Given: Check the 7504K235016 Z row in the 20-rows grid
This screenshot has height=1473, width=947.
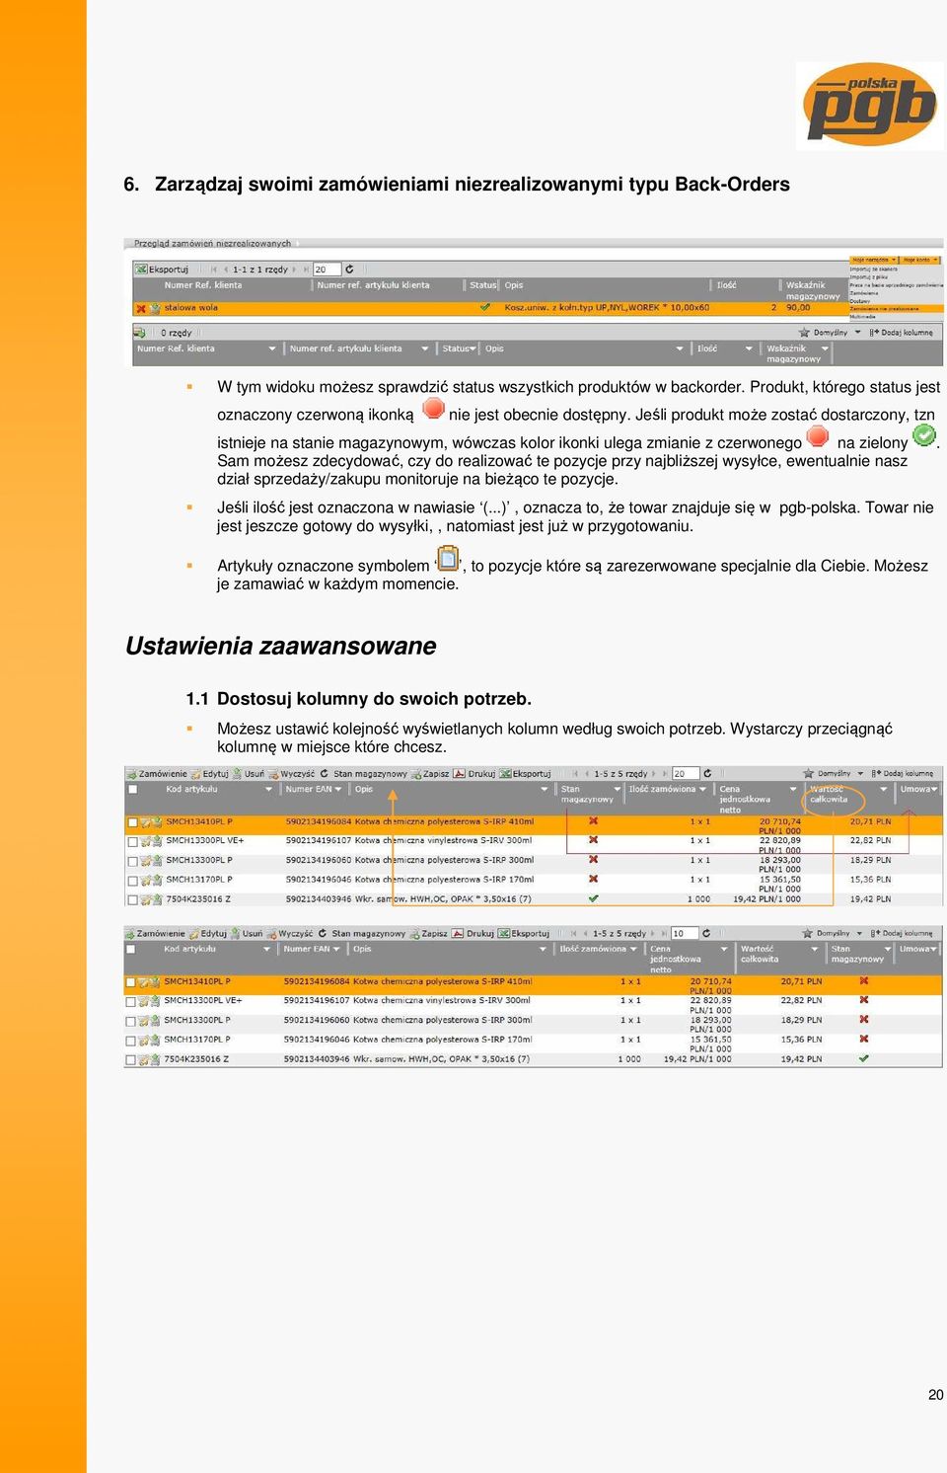Looking at the screenshot, I should [132, 900].
